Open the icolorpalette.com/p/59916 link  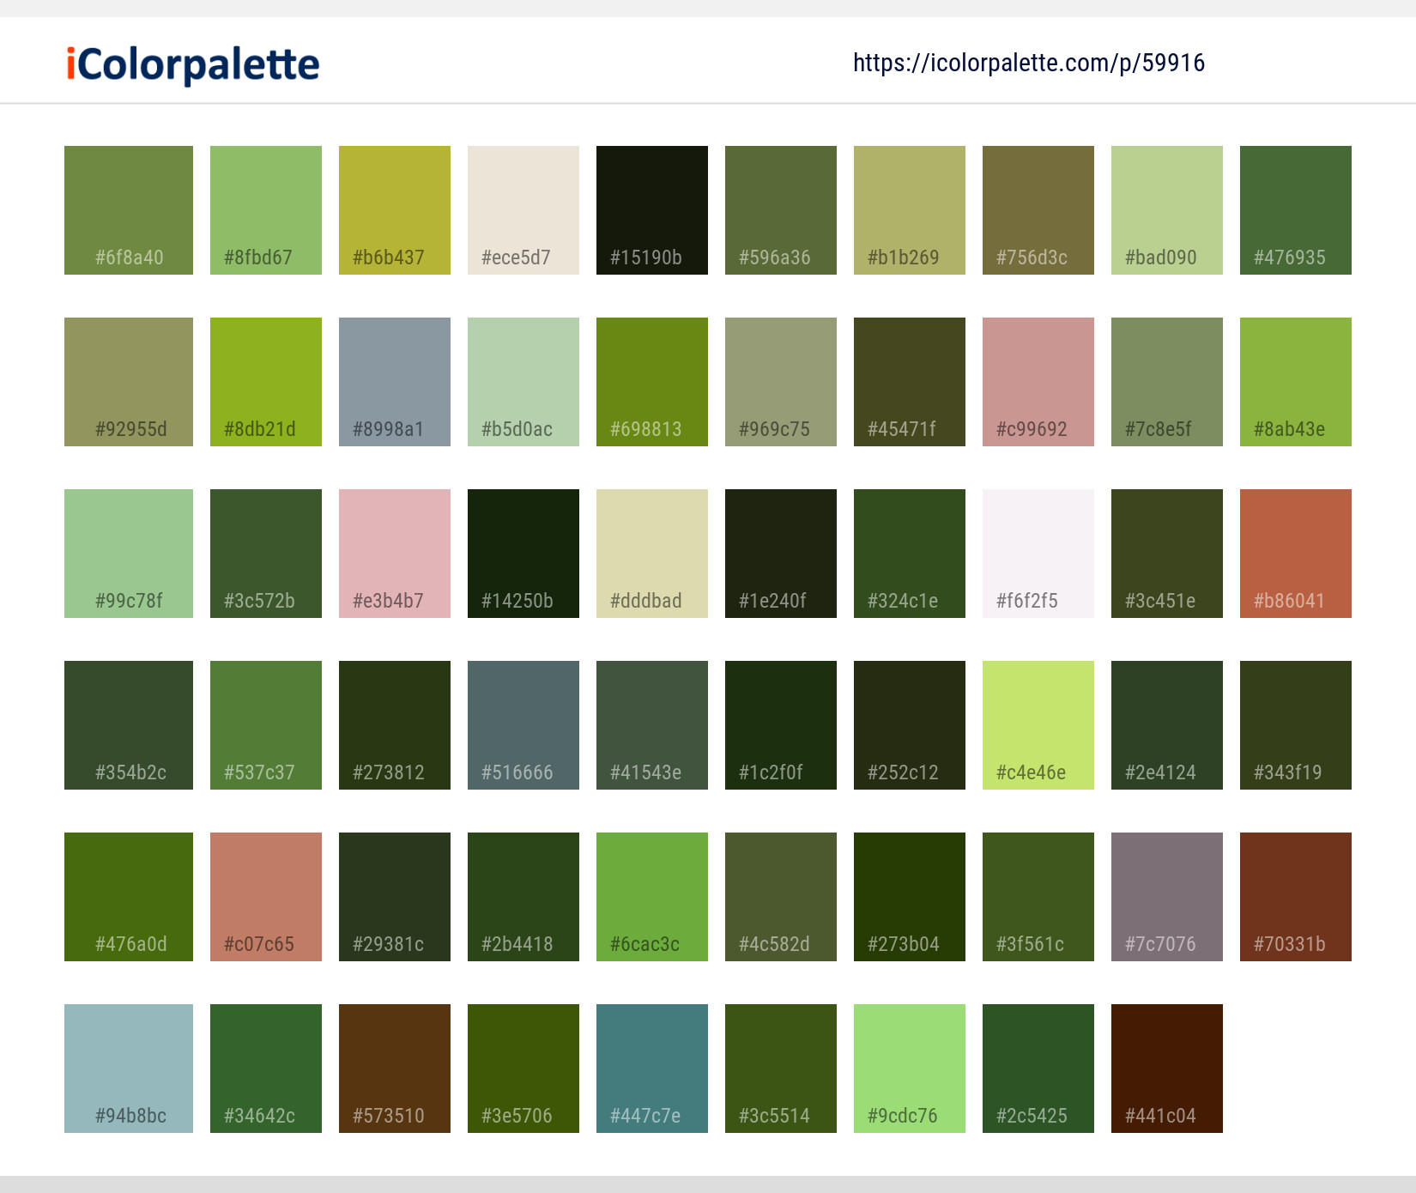pos(1029,63)
